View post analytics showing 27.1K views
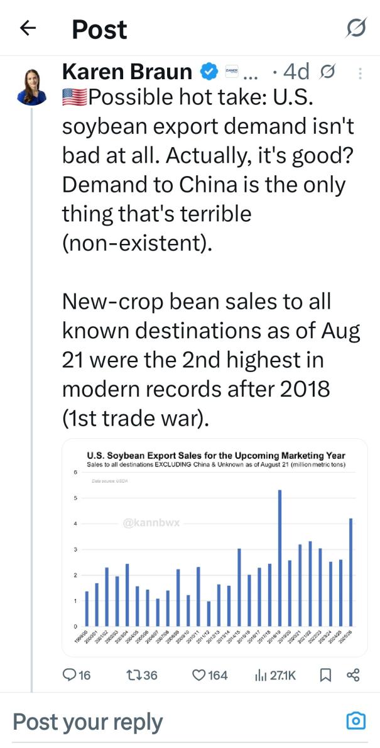This screenshot has height=748, width=380. click(275, 675)
